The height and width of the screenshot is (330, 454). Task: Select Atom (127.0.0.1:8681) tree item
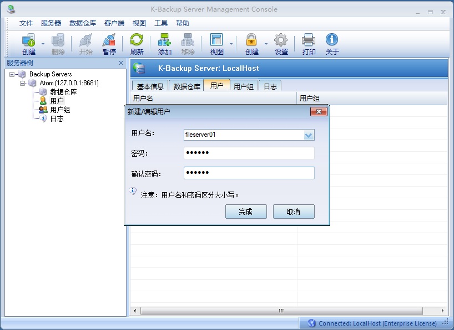pos(69,83)
